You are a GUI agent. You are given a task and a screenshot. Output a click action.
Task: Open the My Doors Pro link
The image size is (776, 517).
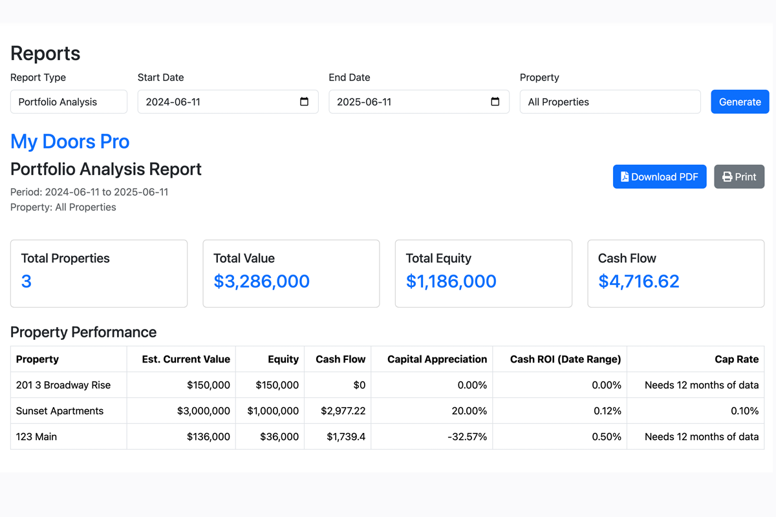[69, 142]
